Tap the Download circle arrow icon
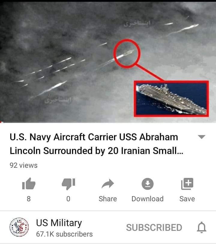 point(148,184)
